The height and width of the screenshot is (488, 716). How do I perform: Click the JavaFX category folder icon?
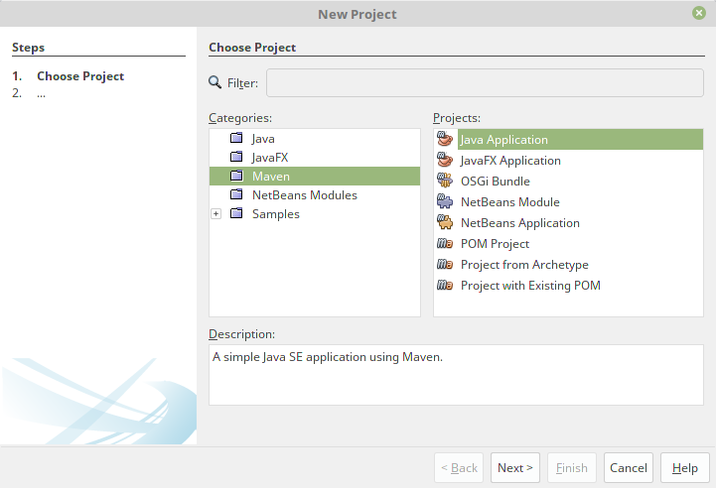click(x=236, y=157)
